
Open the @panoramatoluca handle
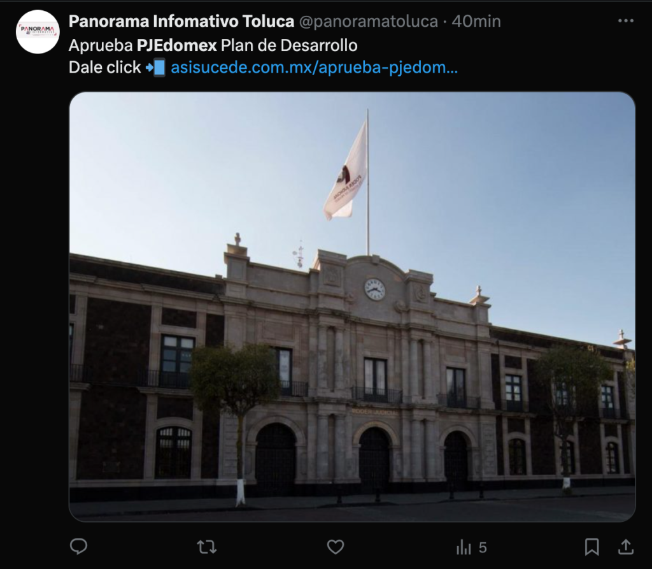369,21
